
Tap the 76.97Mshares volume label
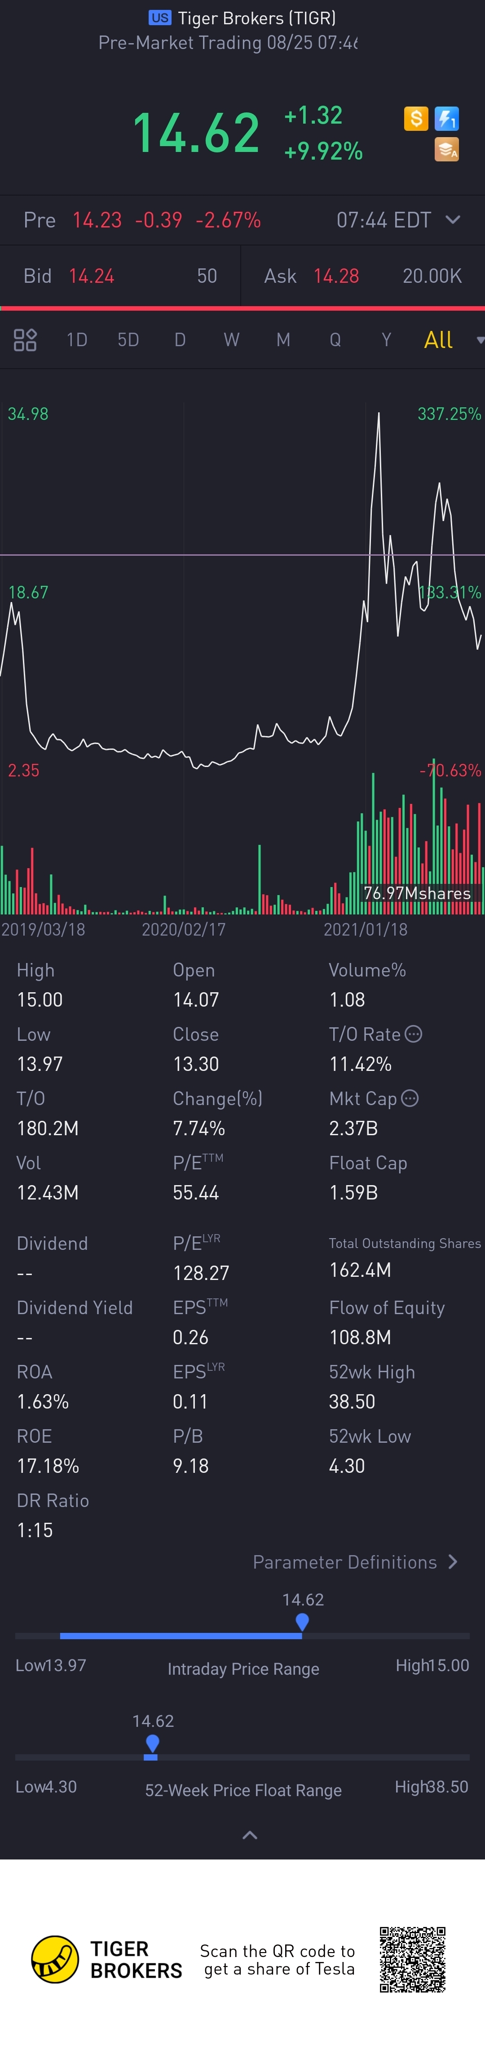[x=417, y=893]
